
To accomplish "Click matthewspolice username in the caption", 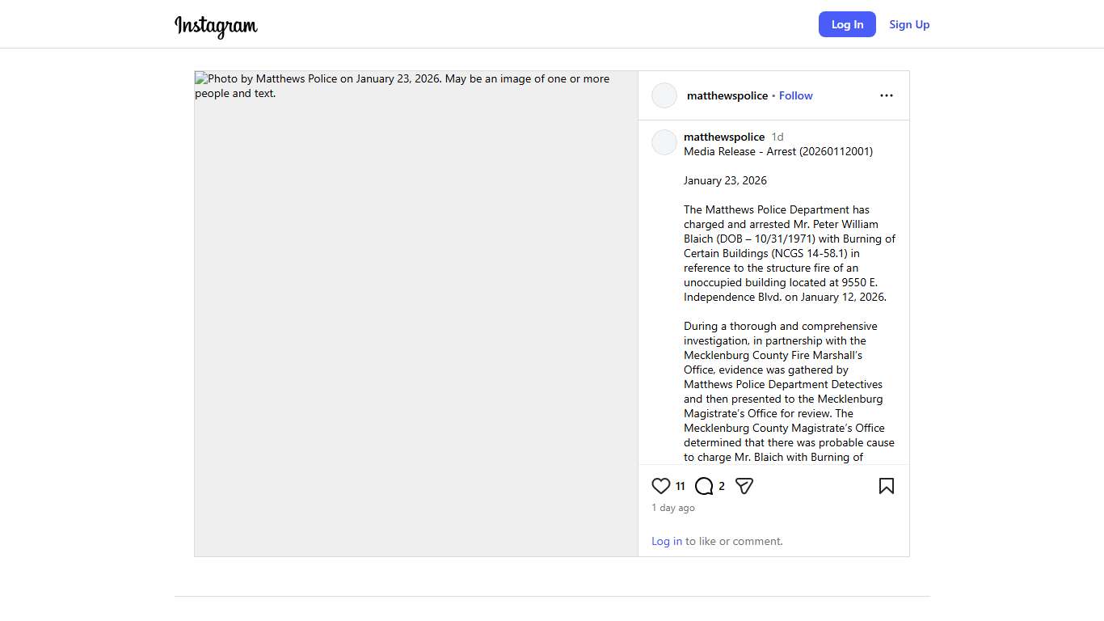I will (724, 137).
